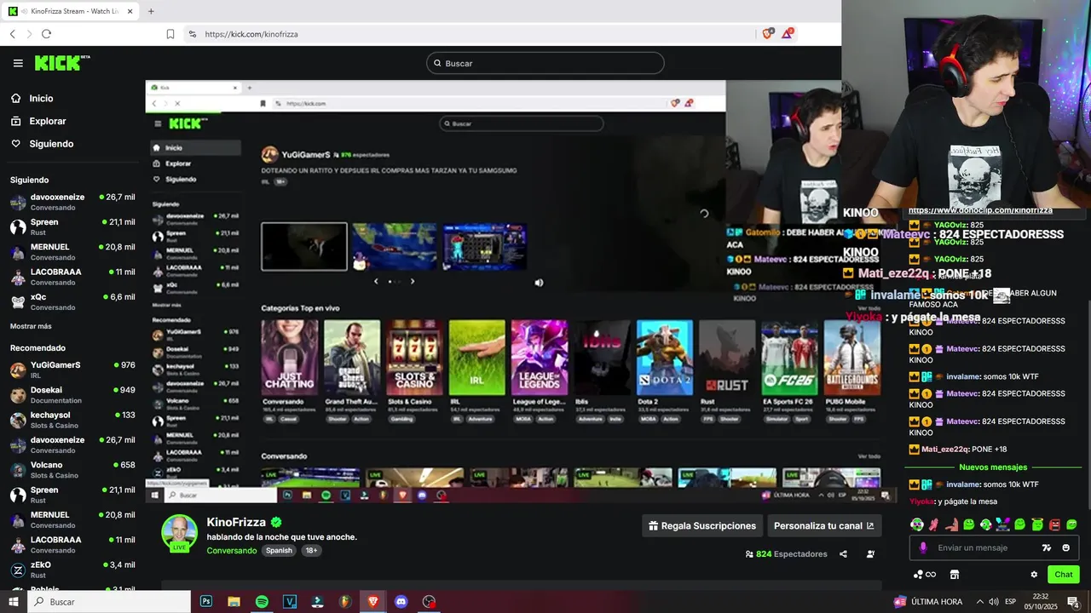Open zEkO channel in Recomendado list

pos(72,569)
